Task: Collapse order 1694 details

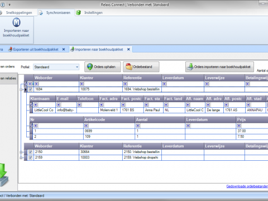Action: (21, 89)
